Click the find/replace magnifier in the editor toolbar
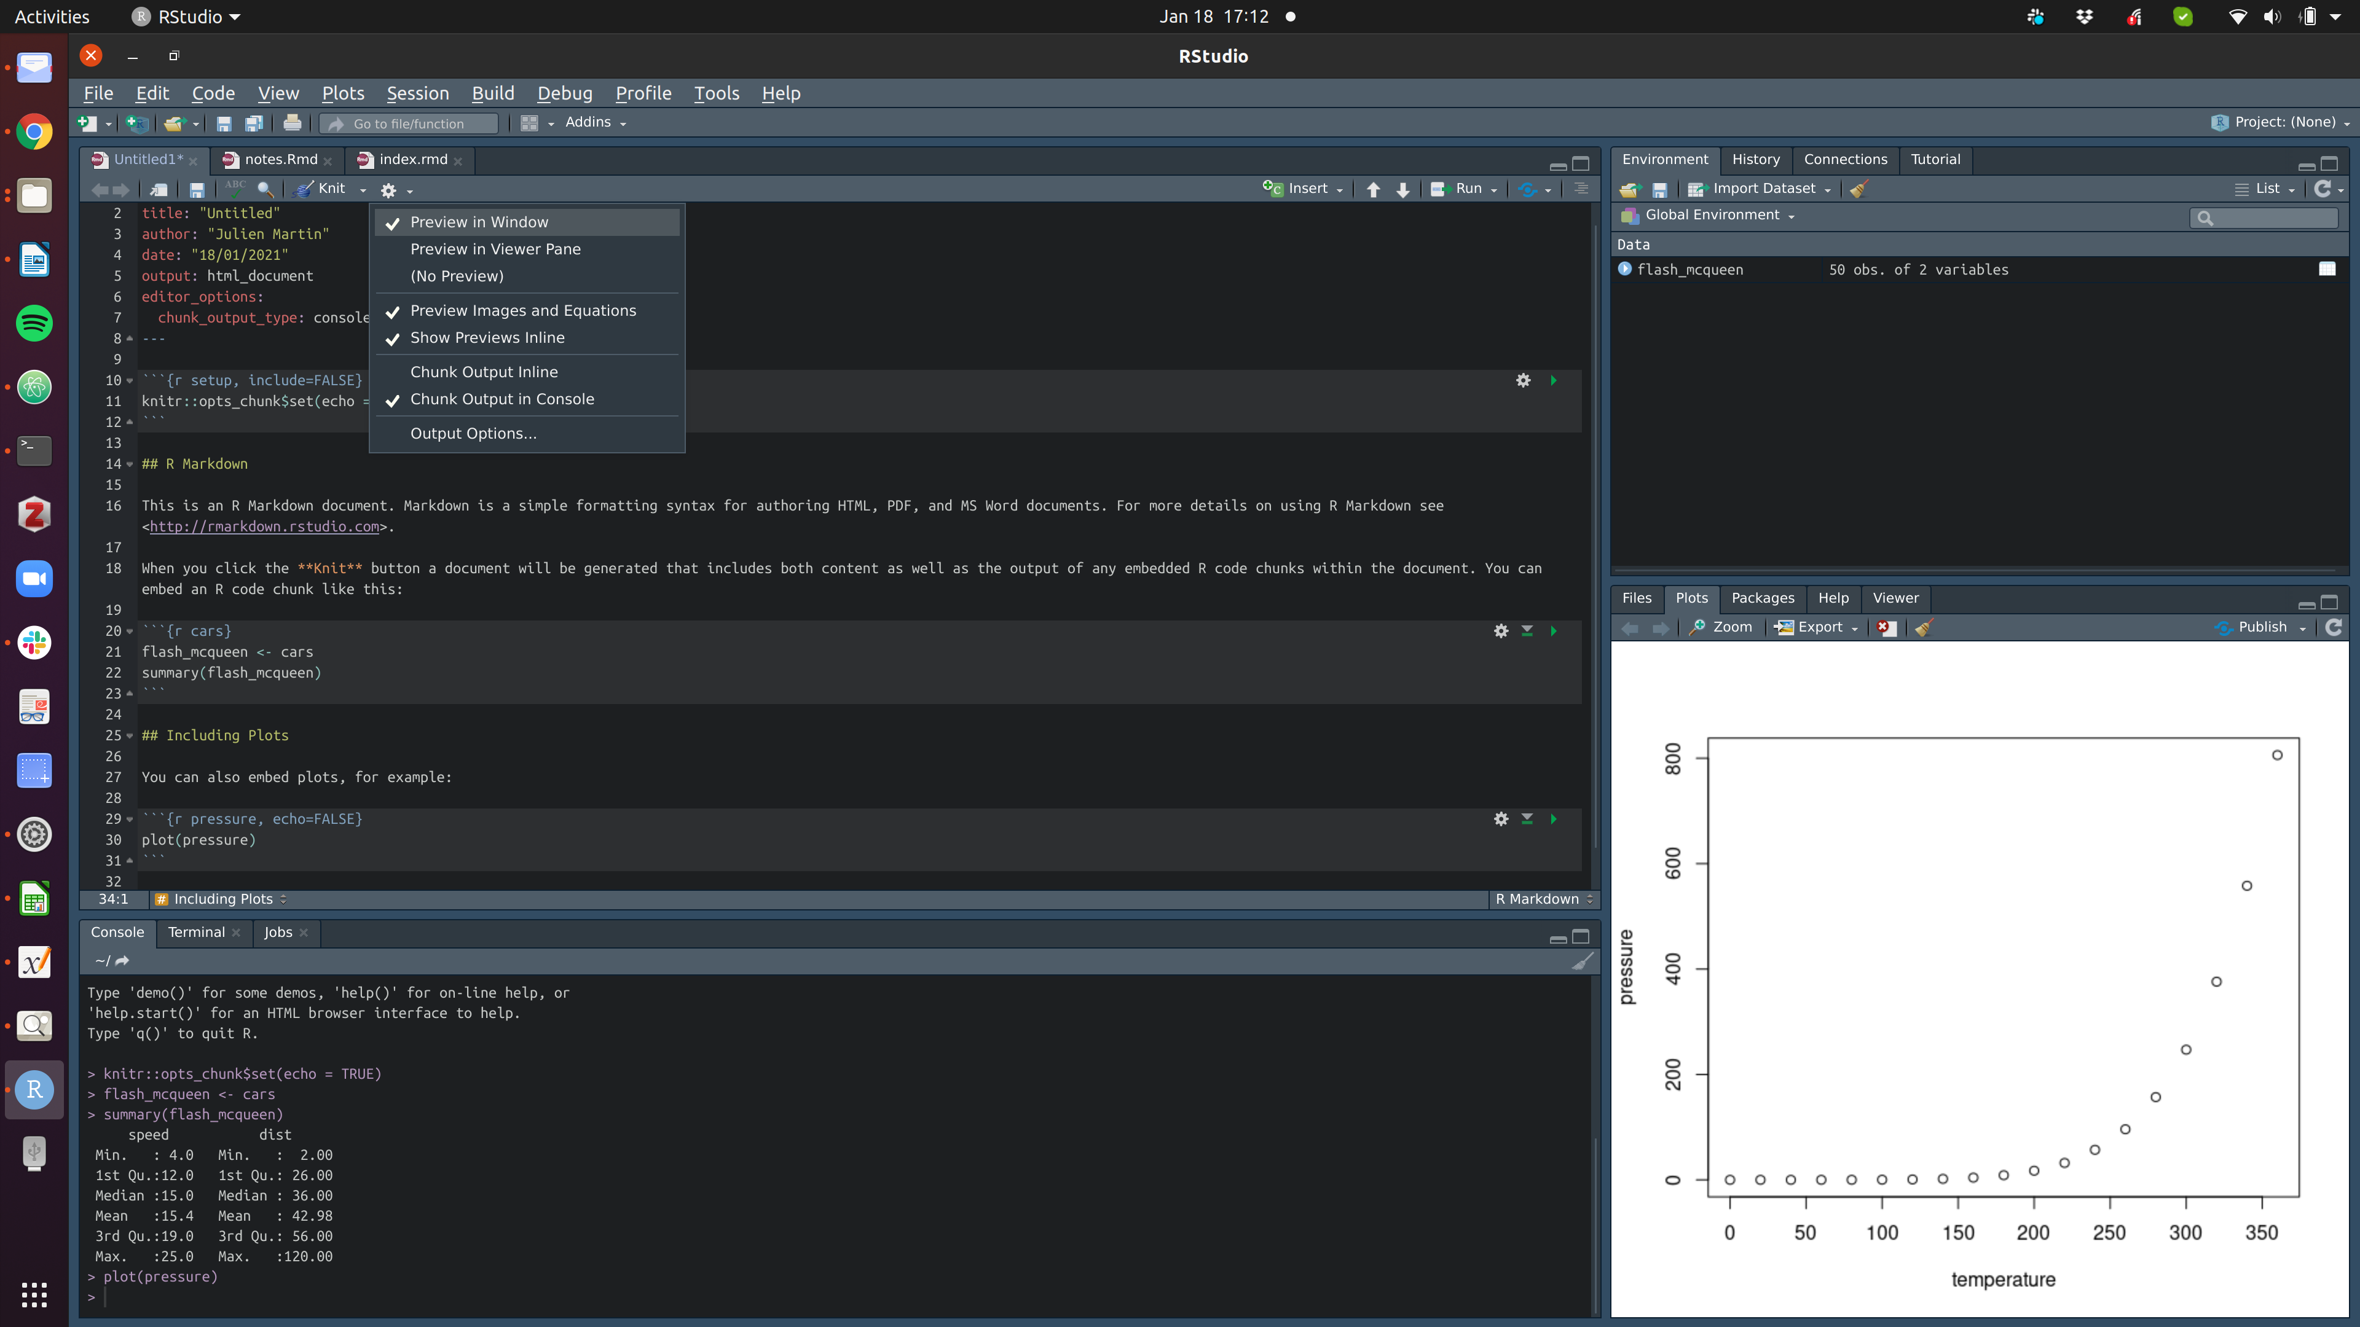 (265, 189)
